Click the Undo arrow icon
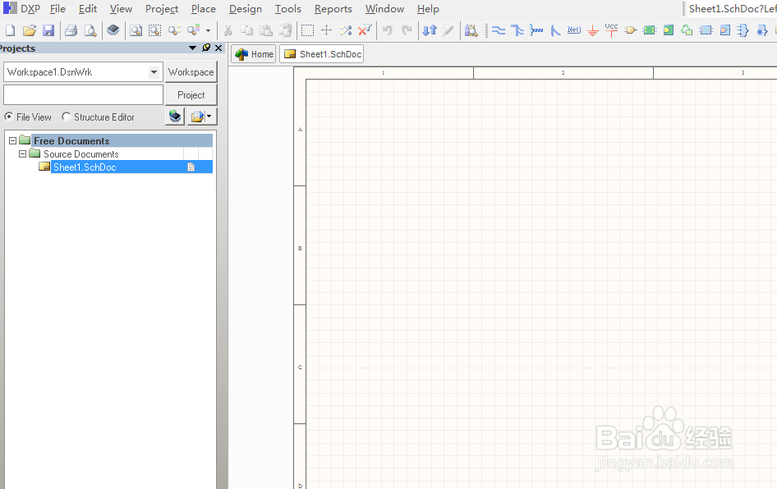Screen dimensions: 777x489 click(388, 30)
